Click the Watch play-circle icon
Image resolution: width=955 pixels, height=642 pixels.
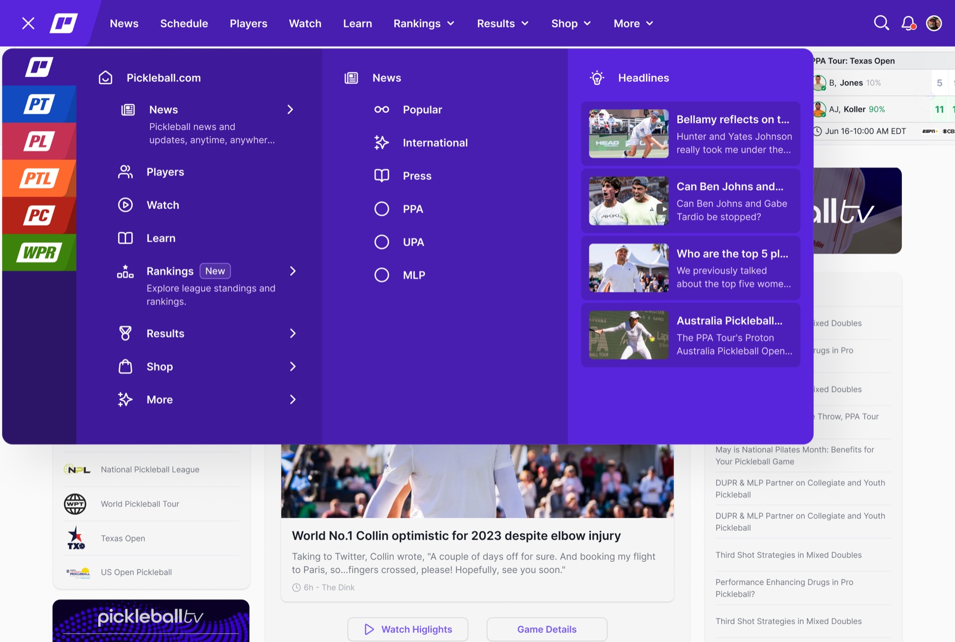click(x=125, y=205)
